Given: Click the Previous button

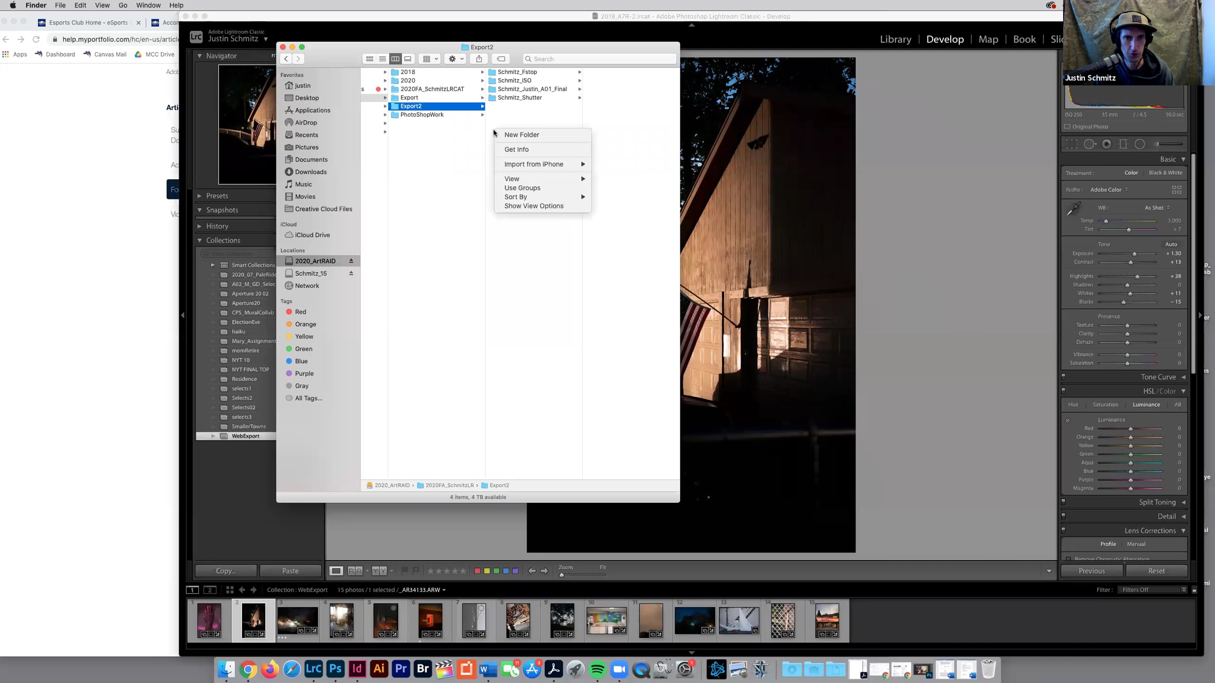Looking at the screenshot, I should pos(1091,571).
